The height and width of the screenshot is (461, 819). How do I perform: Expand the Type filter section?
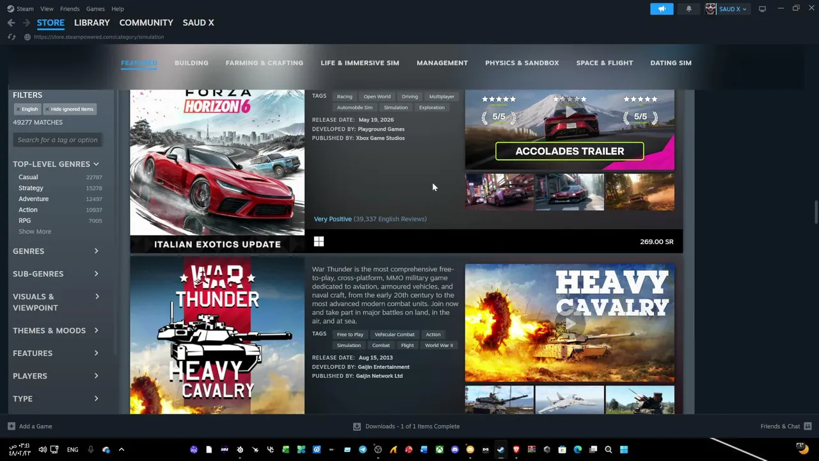click(x=56, y=399)
